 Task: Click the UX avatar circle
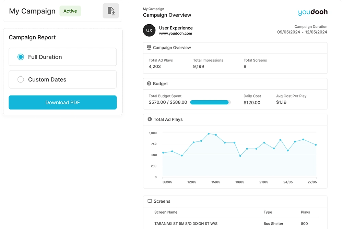[x=149, y=30]
